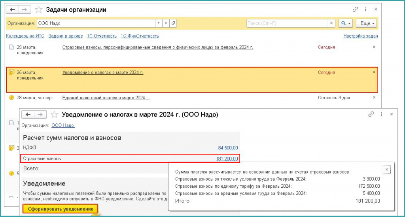Open Календарь на ИТС link
405x217 pixels.
(25, 36)
